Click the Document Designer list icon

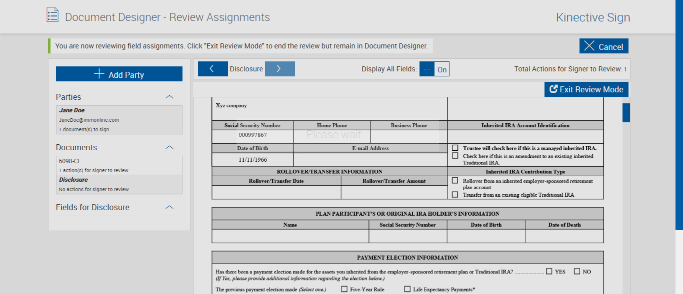coord(52,15)
